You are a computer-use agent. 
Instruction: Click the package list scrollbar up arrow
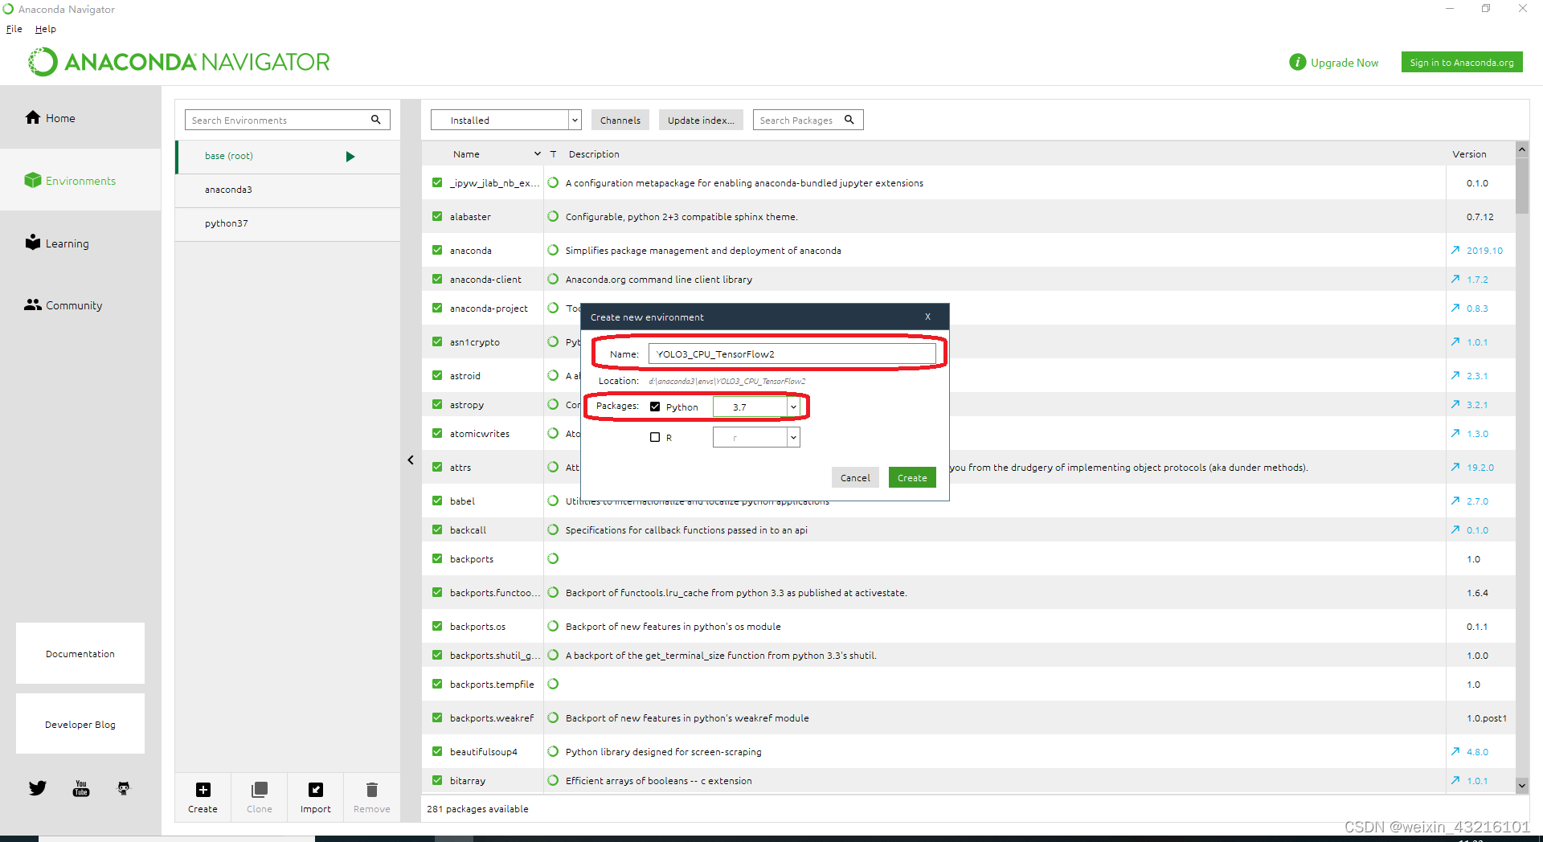point(1522,149)
